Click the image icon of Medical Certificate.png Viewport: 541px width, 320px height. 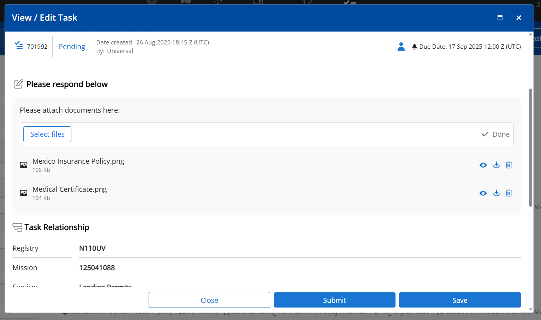click(x=23, y=193)
